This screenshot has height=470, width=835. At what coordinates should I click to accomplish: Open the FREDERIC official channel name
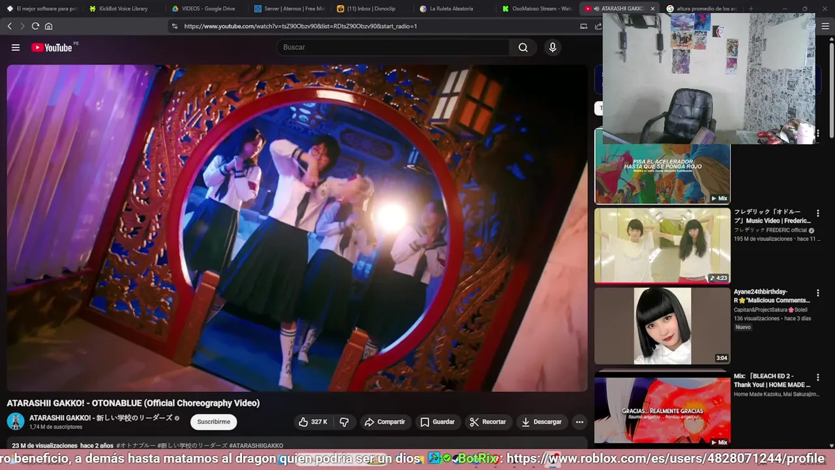770,230
